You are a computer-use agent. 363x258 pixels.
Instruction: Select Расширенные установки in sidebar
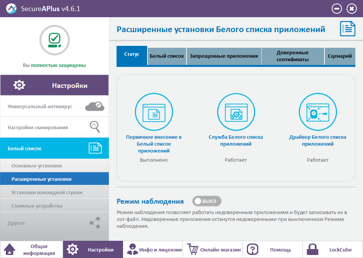[54, 179]
